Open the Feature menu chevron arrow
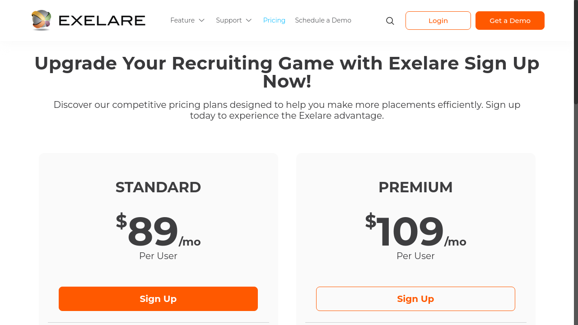 click(x=202, y=20)
